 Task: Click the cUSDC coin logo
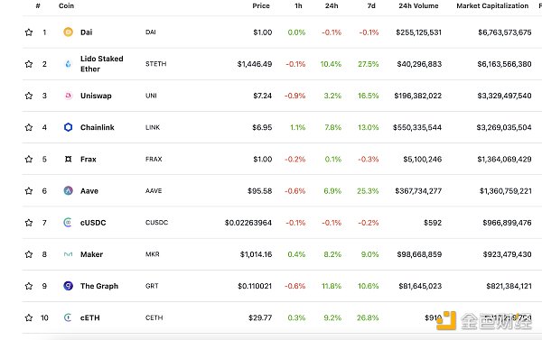68,223
